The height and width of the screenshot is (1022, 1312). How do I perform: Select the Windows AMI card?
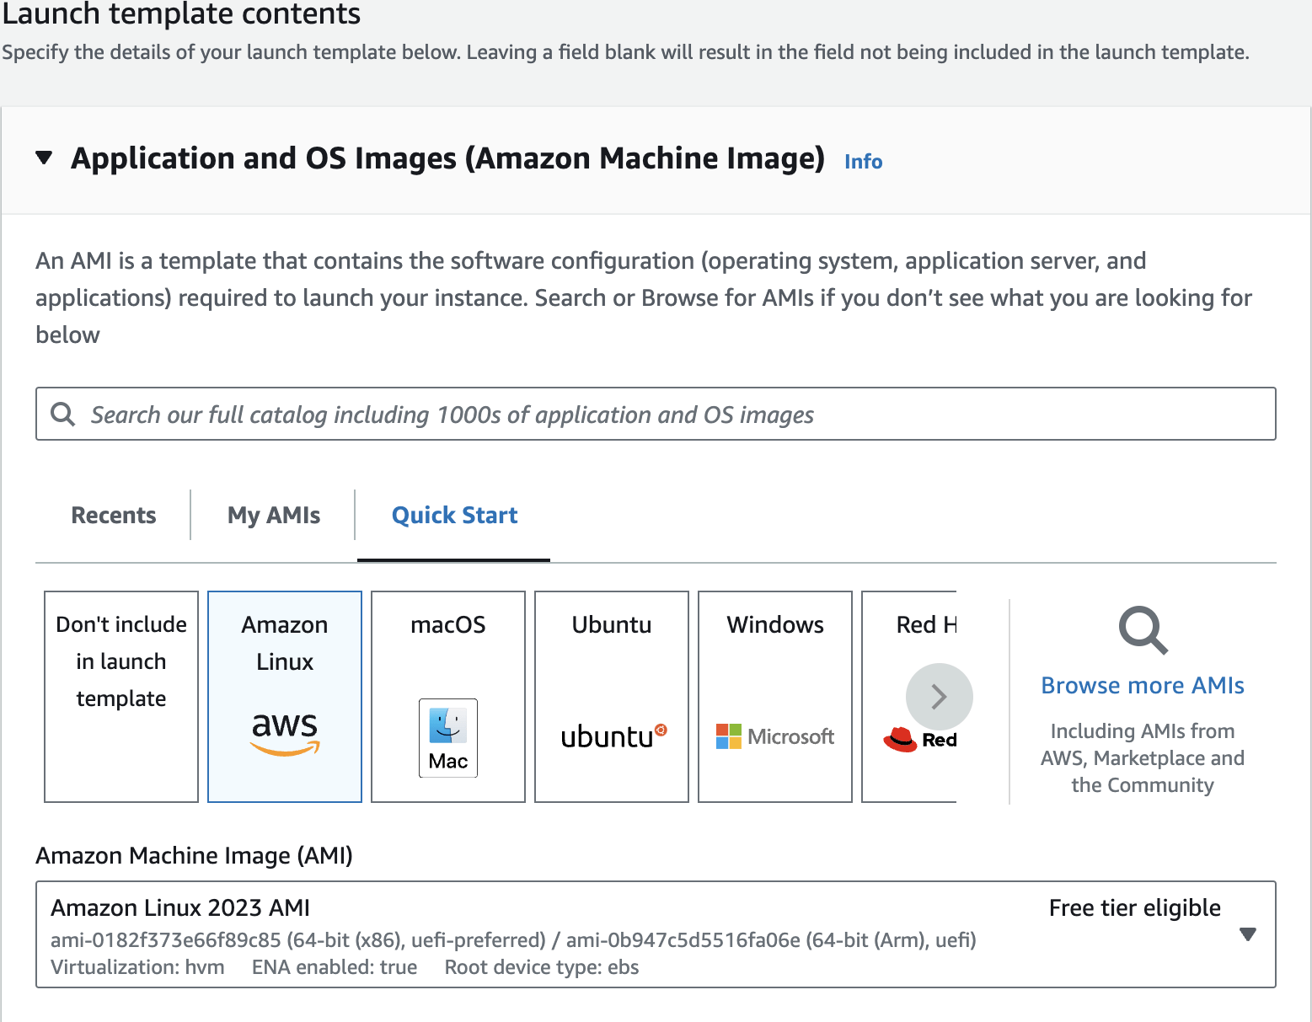pos(775,697)
